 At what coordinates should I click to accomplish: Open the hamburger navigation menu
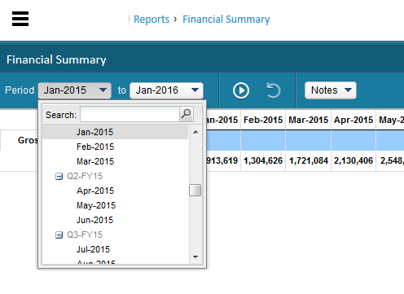[20, 19]
